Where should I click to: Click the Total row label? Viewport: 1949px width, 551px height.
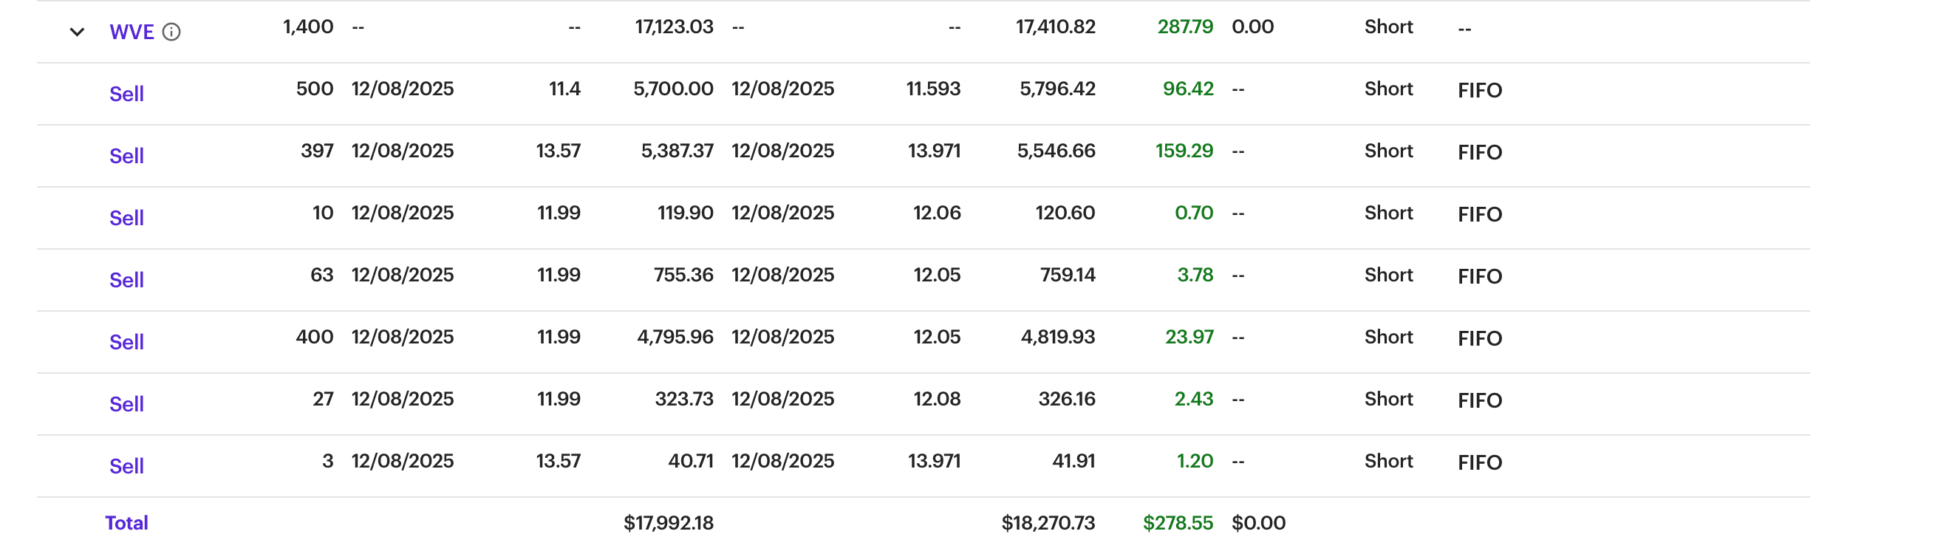pyautogui.click(x=126, y=523)
